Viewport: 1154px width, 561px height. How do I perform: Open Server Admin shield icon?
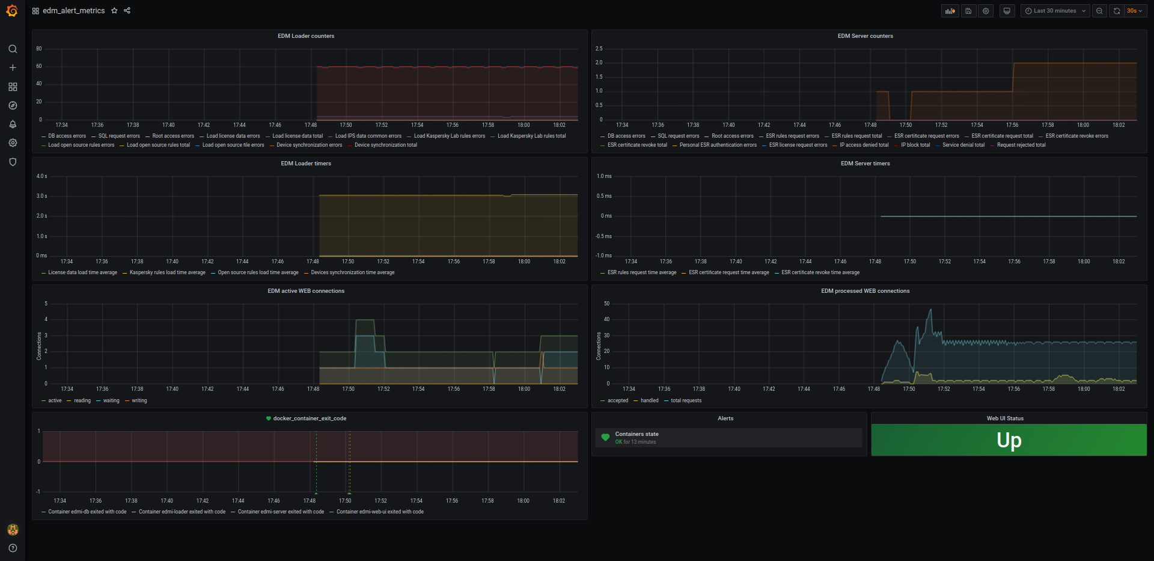tap(13, 162)
